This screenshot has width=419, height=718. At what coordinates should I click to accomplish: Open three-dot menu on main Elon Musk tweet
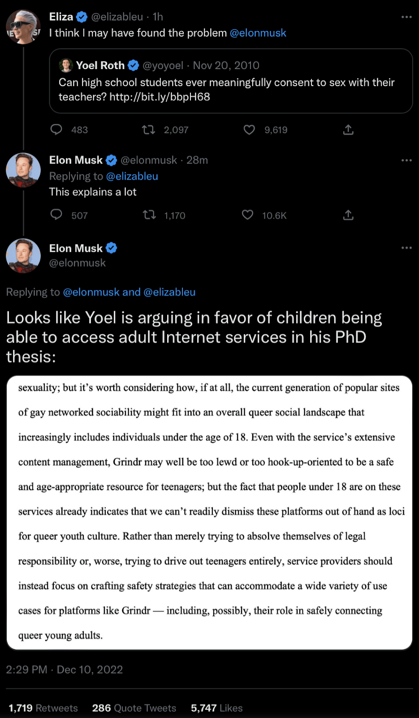pyautogui.click(x=406, y=248)
